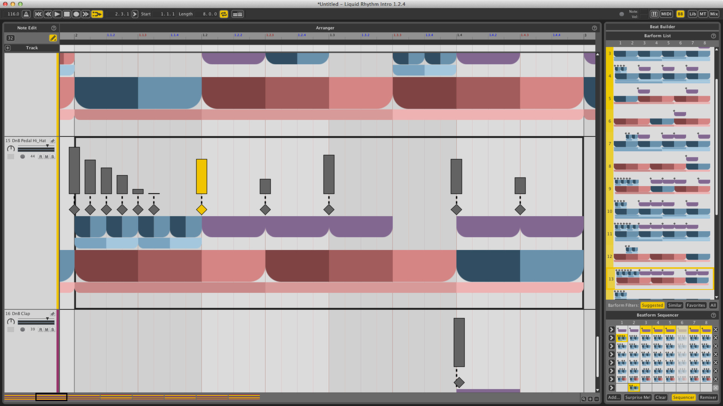The image size is (723, 406).
Task: Switch Barform Filters to Favorites
Action: tap(696, 305)
